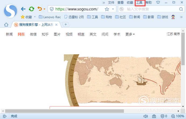This screenshot has height=119, width=186.
Task: Click the home page icon
Action: pyautogui.click(x=6, y=24)
